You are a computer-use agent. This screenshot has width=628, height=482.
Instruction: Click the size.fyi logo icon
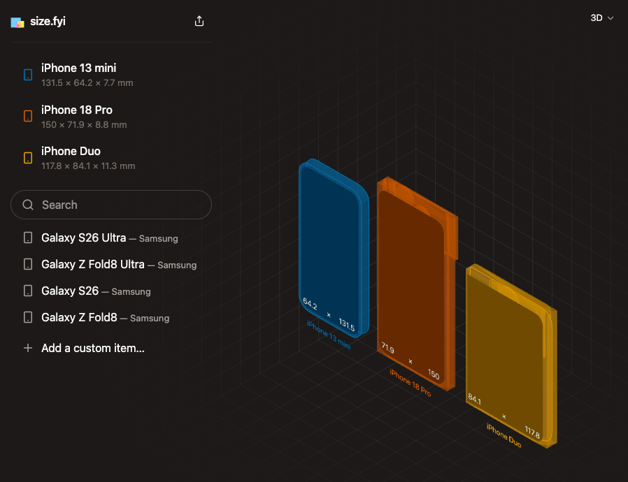tap(17, 22)
